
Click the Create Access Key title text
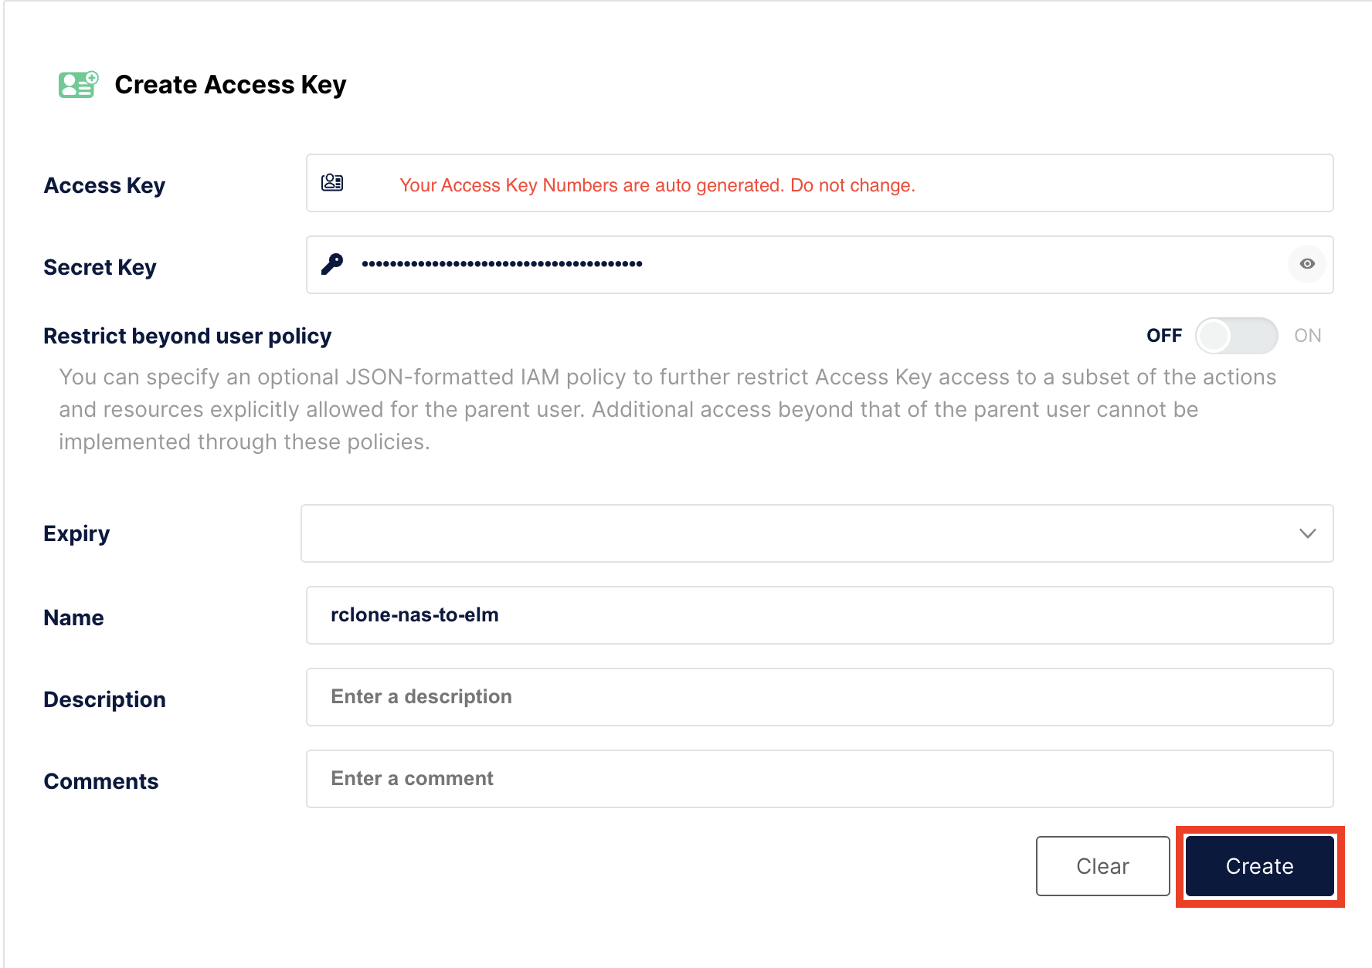[x=230, y=84]
